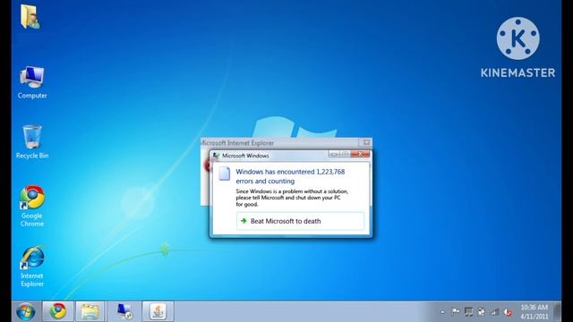
Task: Open the network signal tray icon
Action: 494,312
